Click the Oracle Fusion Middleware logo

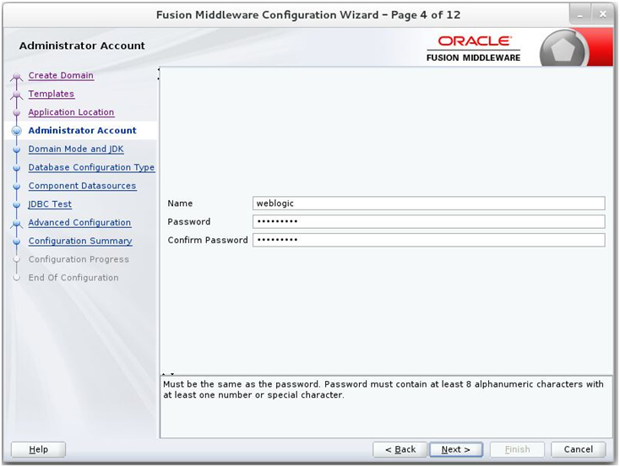click(474, 49)
